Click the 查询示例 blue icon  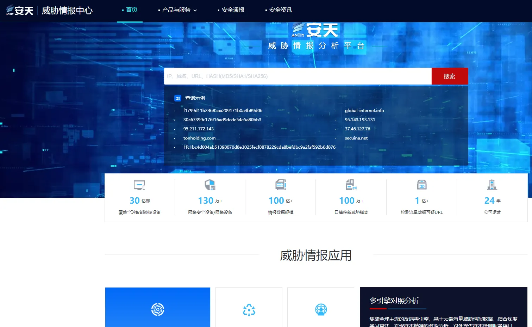[x=178, y=98]
